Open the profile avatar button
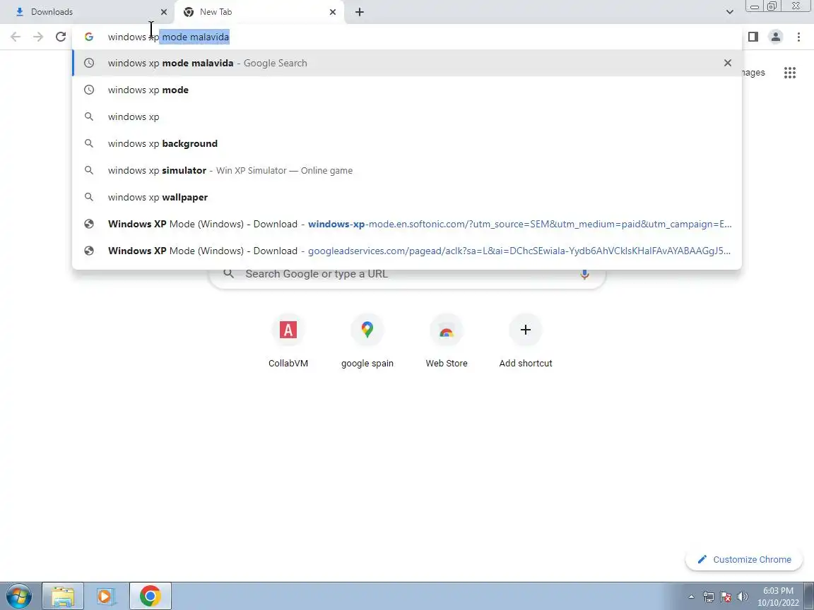The height and width of the screenshot is (610, 814). [x=776, y=37]
